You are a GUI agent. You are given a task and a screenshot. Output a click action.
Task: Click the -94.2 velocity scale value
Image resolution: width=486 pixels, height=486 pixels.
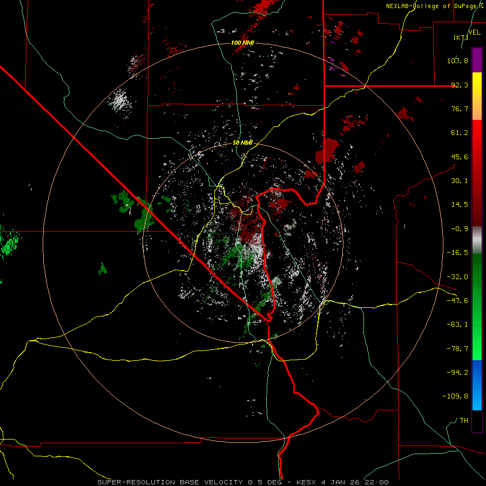click(457, 372)
